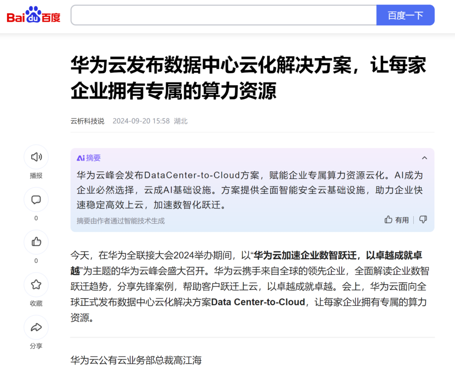Click the article headline 华为云发布数据中心云化解决方案
The image size is (455, 379).
(x=248, y=78)
